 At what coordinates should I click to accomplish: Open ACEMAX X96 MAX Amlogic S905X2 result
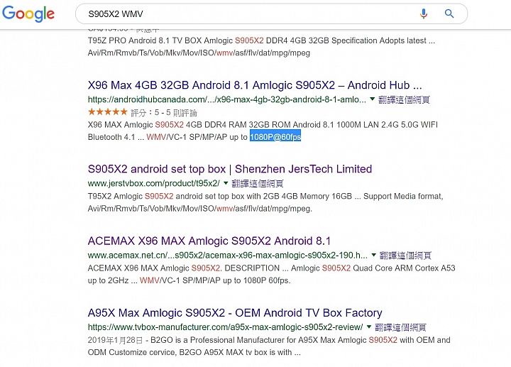pos(209,241)
